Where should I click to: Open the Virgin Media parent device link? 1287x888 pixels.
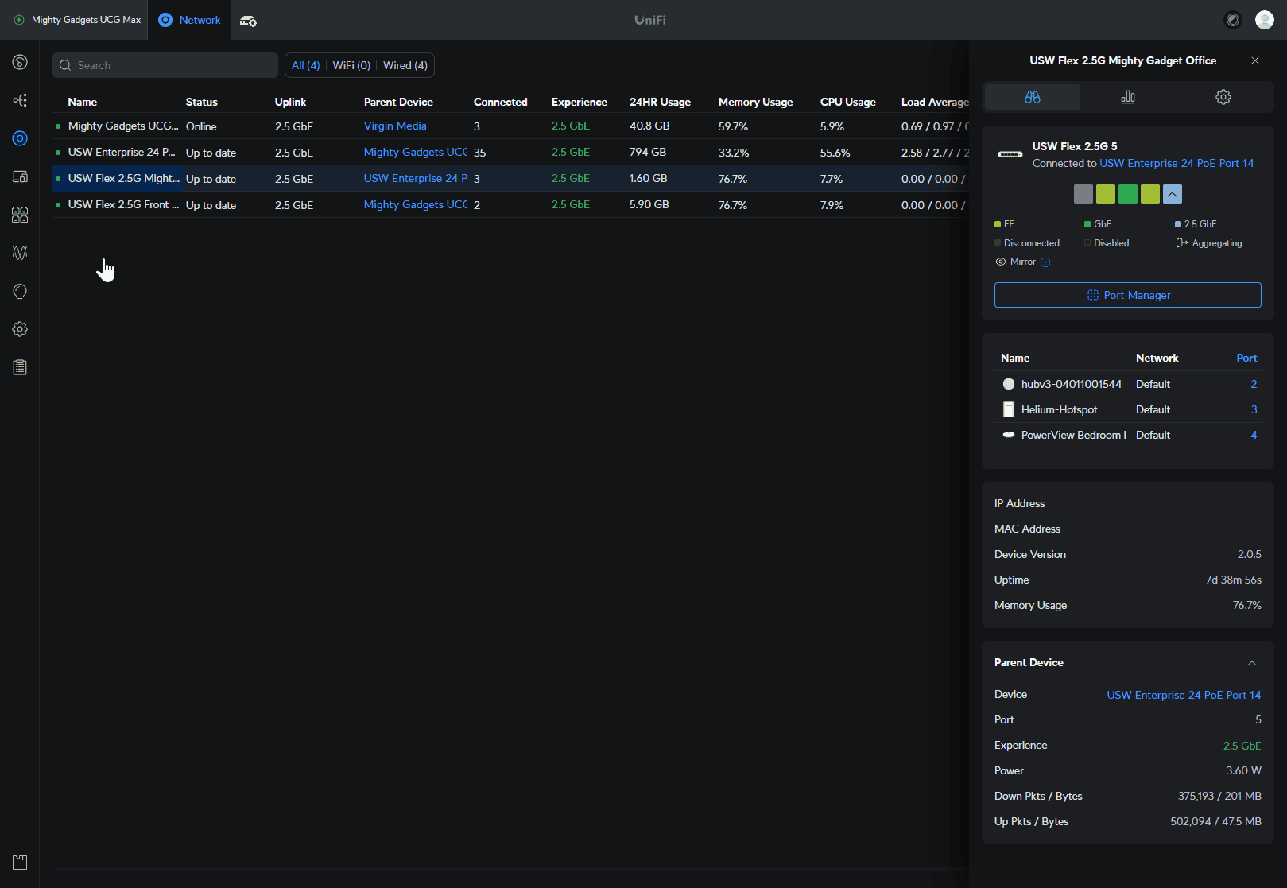pyautogui.click(x=395, y=126)
